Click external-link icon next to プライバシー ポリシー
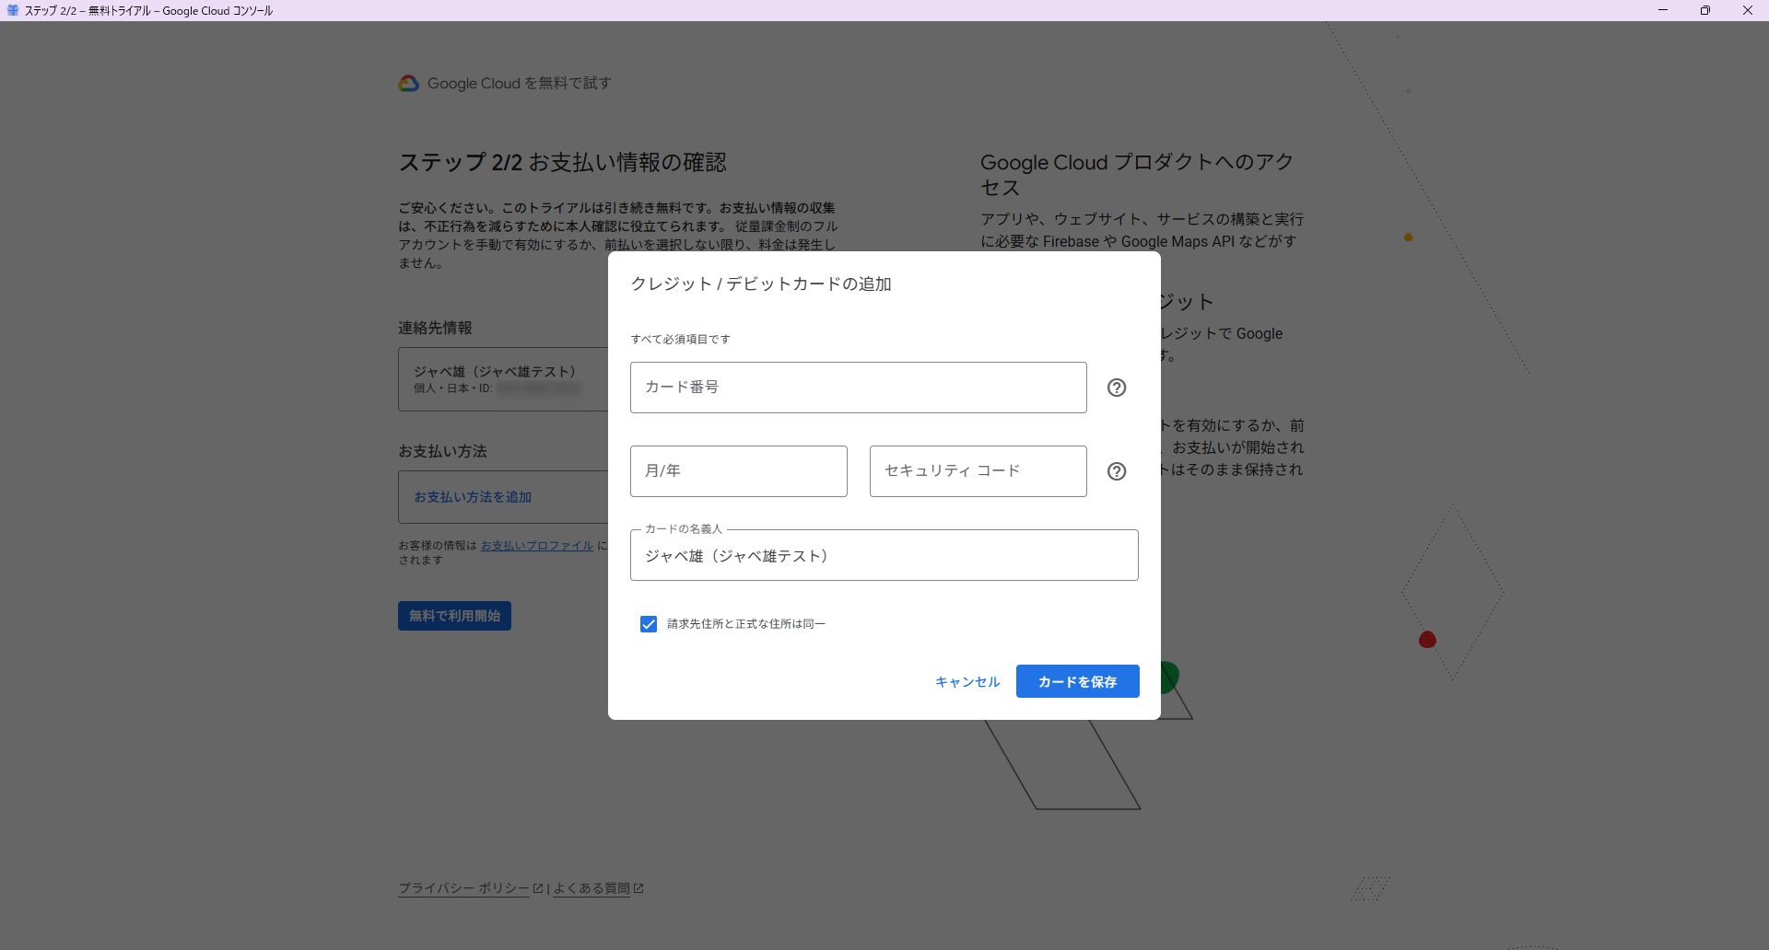This screenshot has width=1769, height=950. click(538, 888)
